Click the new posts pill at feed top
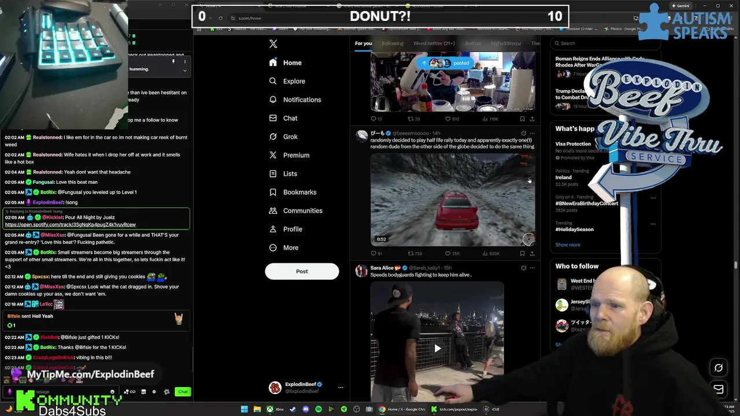This screenshot has width=740, height=416. coord(446,63)
